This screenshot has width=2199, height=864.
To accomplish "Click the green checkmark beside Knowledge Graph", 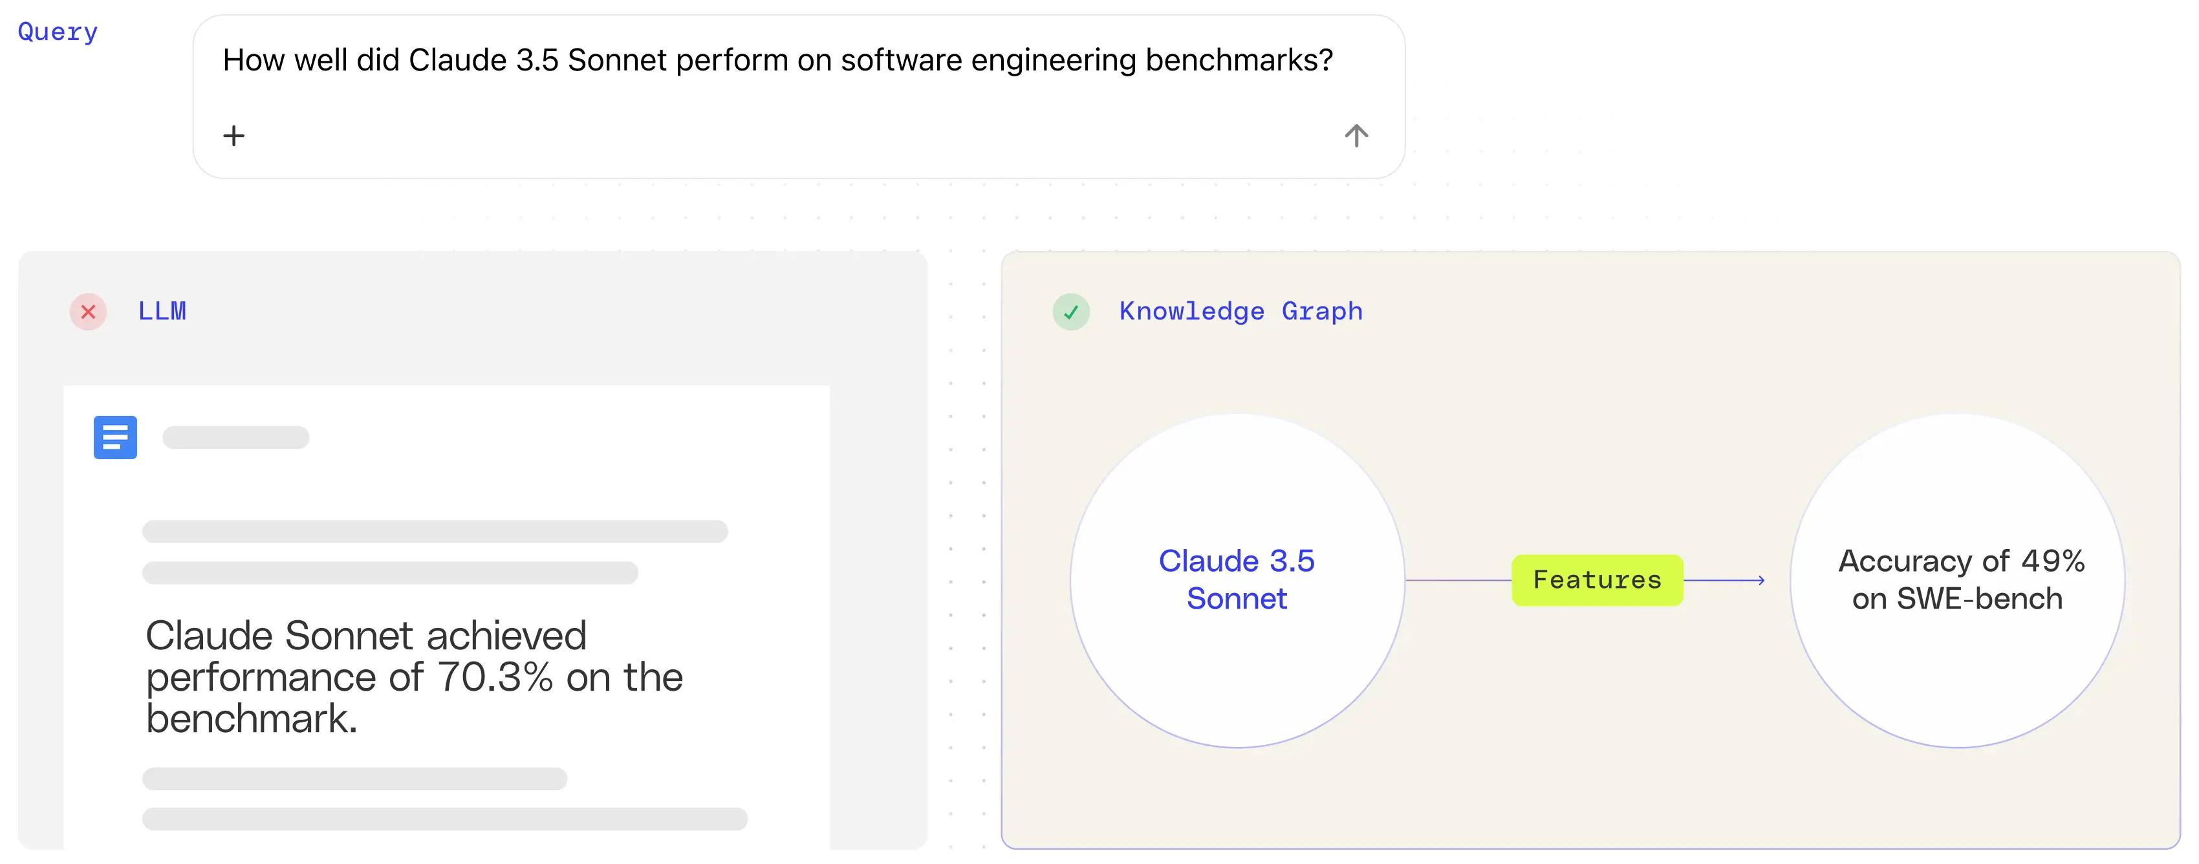I will (1070, 312).
